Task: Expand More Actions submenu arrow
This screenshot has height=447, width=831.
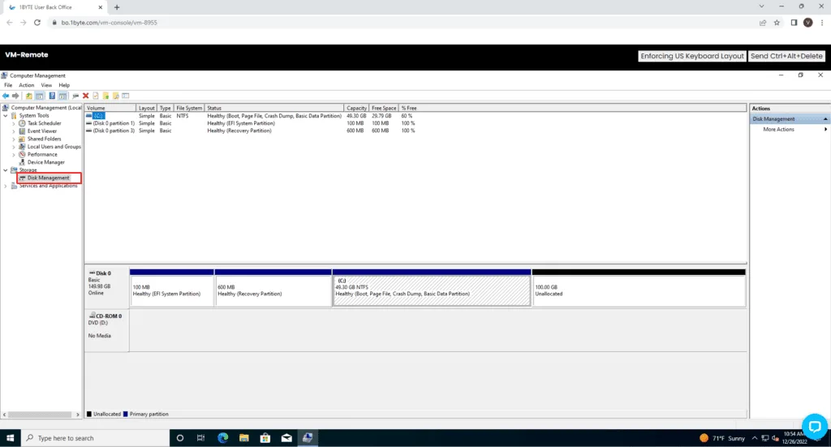Action: point(826,130)
